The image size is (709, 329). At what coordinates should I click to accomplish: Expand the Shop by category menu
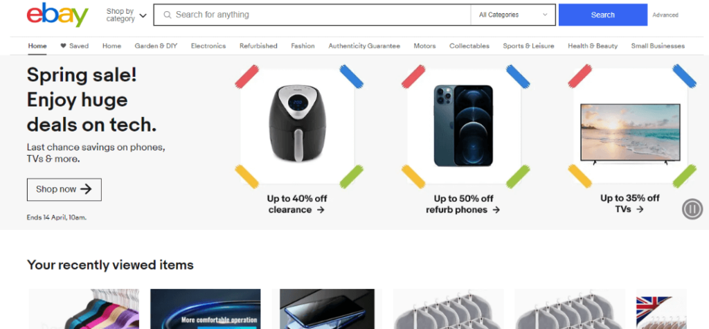click(x=127, y=15)
